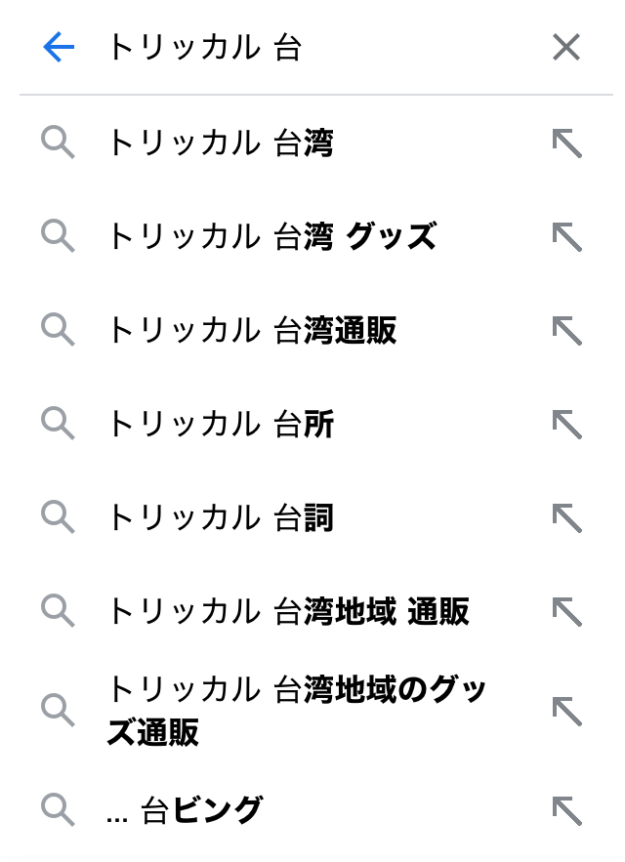Fill query using arrow beside 台所
The width and height of the screenshot is (625, 862).
(566, 425)
